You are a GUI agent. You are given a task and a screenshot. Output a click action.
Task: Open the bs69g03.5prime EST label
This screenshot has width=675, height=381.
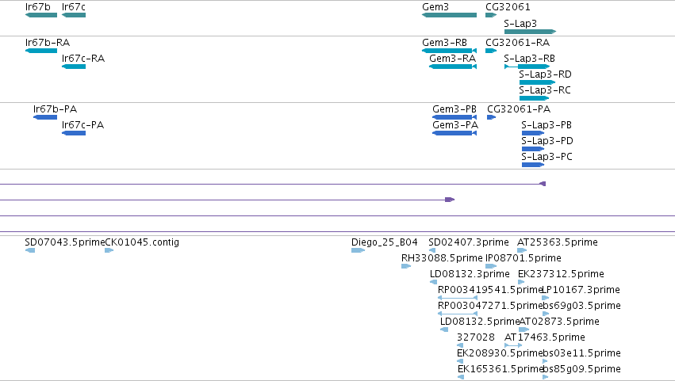point(581,307)
